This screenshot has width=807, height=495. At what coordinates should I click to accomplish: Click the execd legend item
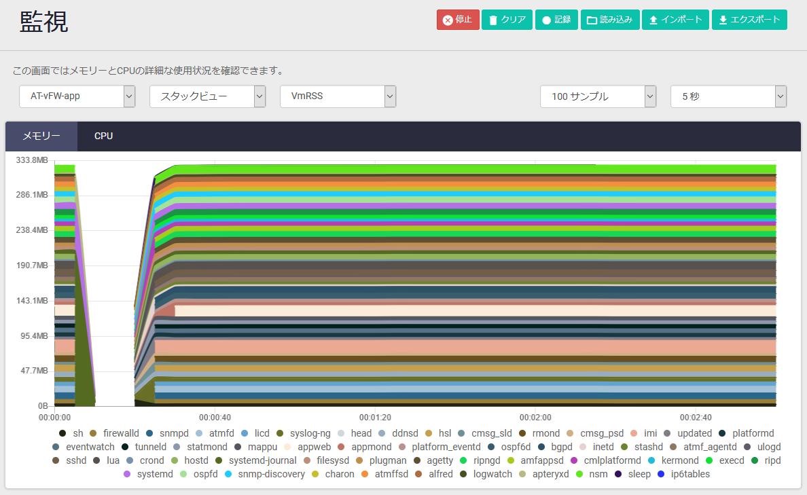(x=725, y=460)
